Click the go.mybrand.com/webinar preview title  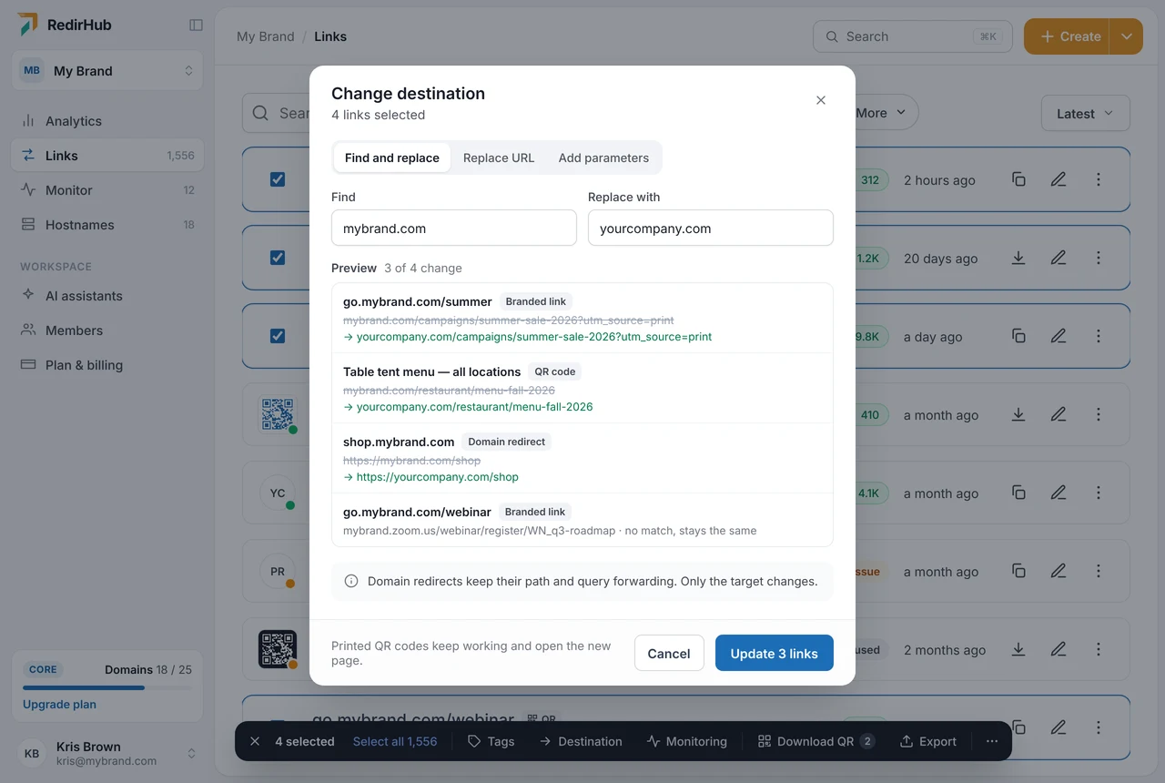(417, 512)
